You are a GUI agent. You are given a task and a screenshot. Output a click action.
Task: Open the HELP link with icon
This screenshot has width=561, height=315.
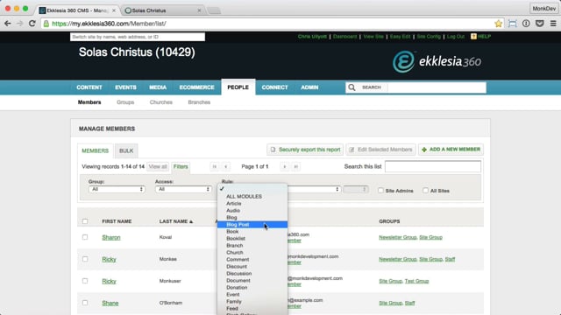pyautogui.click(x=480, y=37)
